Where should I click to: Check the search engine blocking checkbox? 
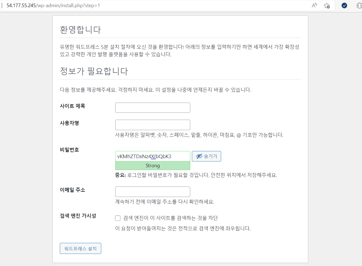click(118, 218)
